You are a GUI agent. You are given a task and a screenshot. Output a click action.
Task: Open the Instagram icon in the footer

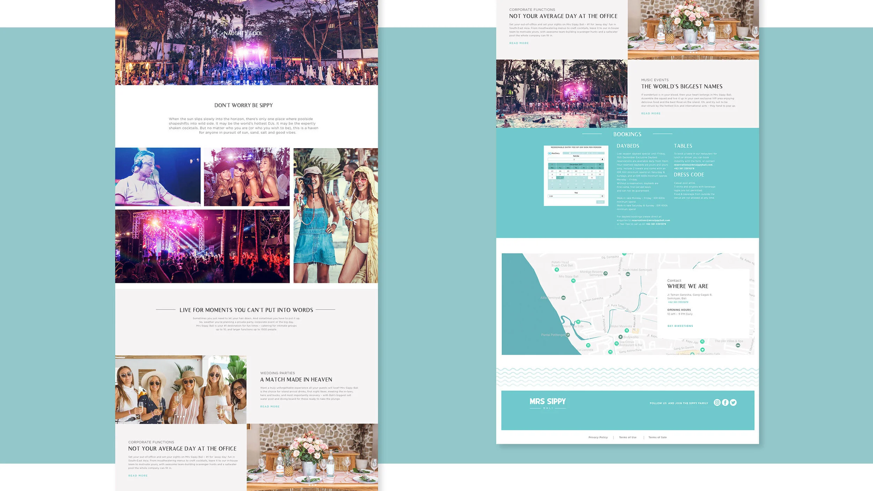pos(717,402)
